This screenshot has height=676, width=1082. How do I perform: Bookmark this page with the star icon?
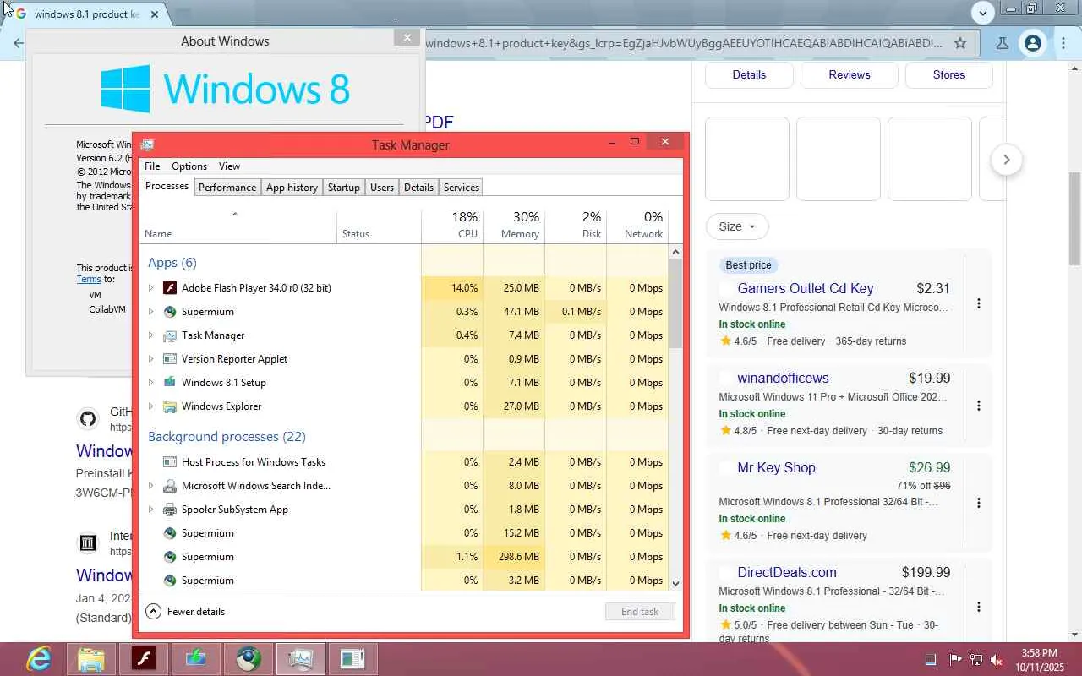click(x=960, y=43)
